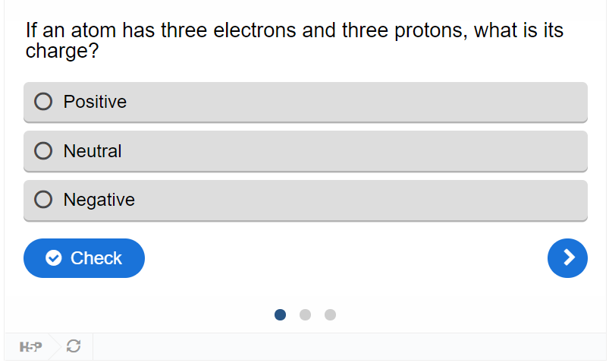The width and height of the screenshot is (609, 363).
Task: Click the H5P logo icon
Action: pyautogui.click(x=30, y=346)
